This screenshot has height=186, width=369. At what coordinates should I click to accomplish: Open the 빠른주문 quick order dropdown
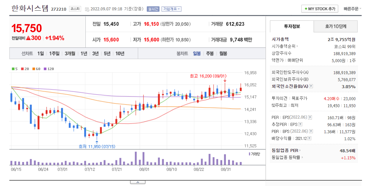click(352, 9)
